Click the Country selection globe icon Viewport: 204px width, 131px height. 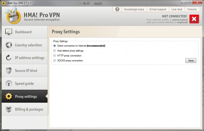coord(9,45)
